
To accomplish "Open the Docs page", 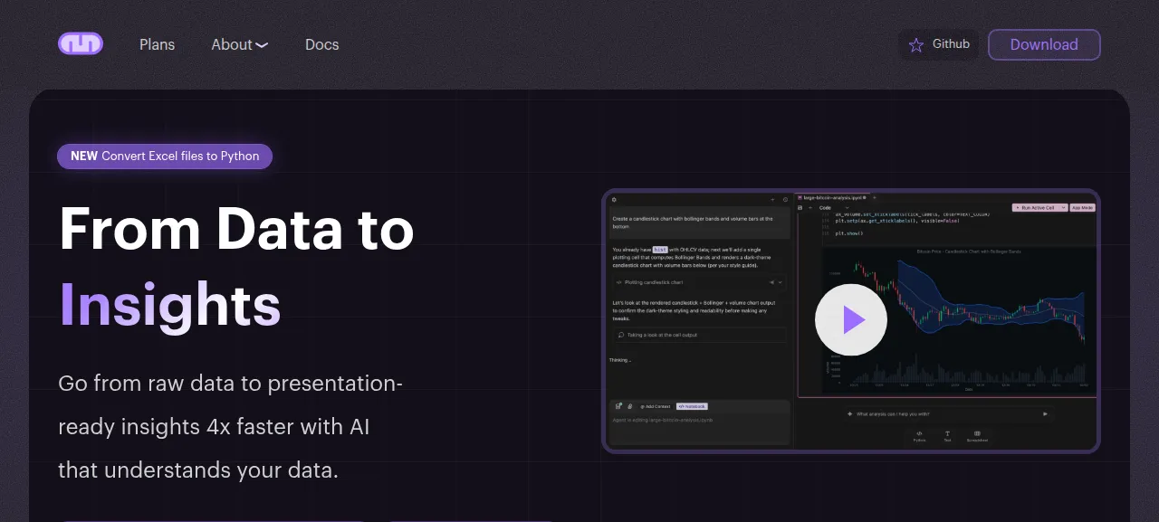I will [321, 44].
